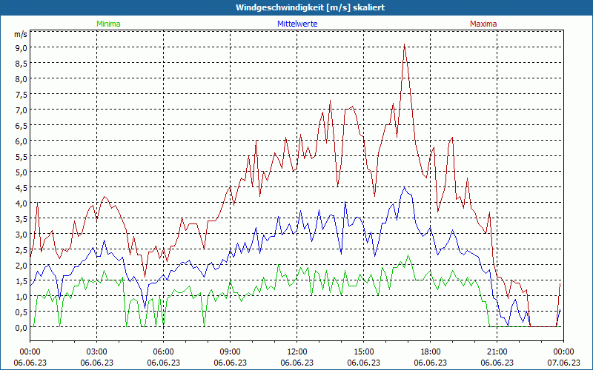The image size is (593, 370).
Task: Click the red Maxima legend label
Action: pos(483,24)
